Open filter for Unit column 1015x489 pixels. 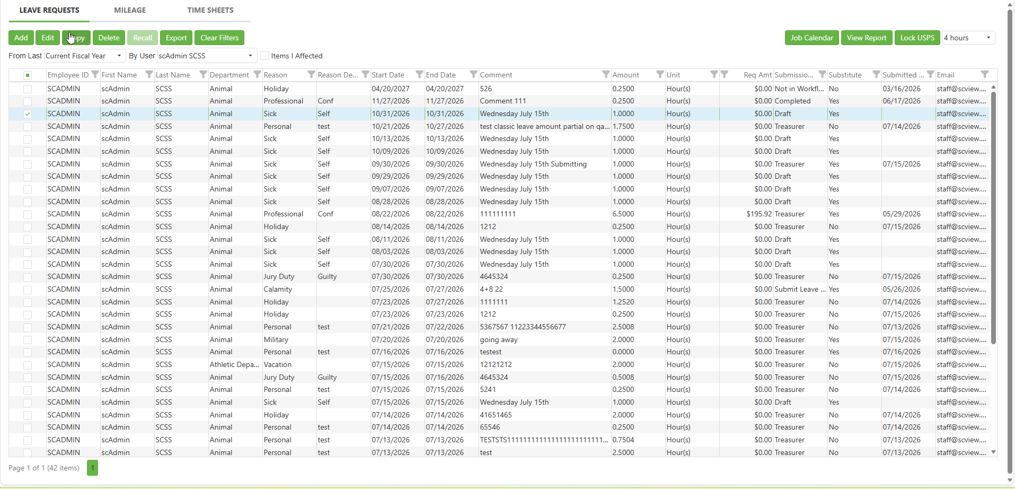coord(714,75)
